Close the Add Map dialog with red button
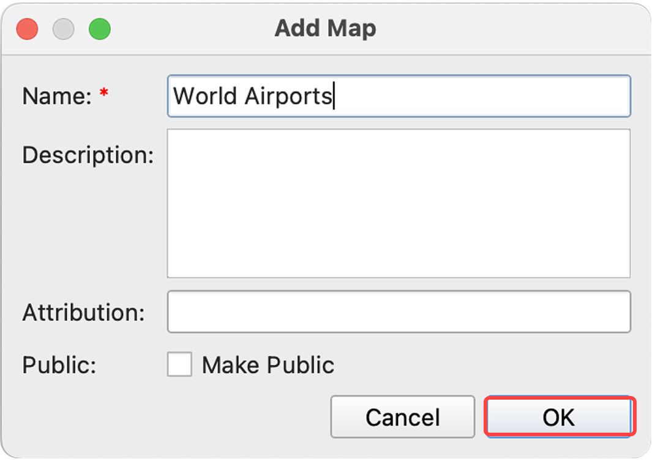This screenshot has width=655, height=462. click(27, 29)
